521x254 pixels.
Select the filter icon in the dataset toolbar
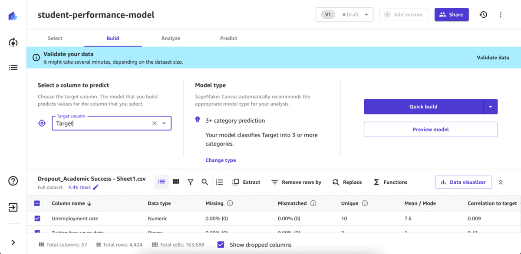[191, 182]
